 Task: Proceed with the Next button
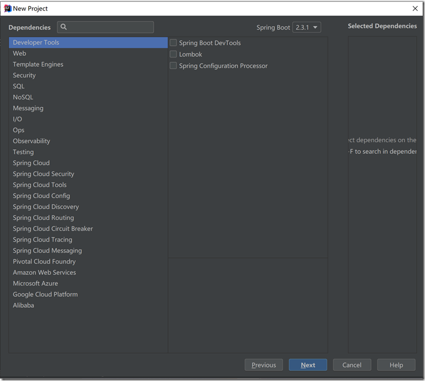tap(308, 365)
